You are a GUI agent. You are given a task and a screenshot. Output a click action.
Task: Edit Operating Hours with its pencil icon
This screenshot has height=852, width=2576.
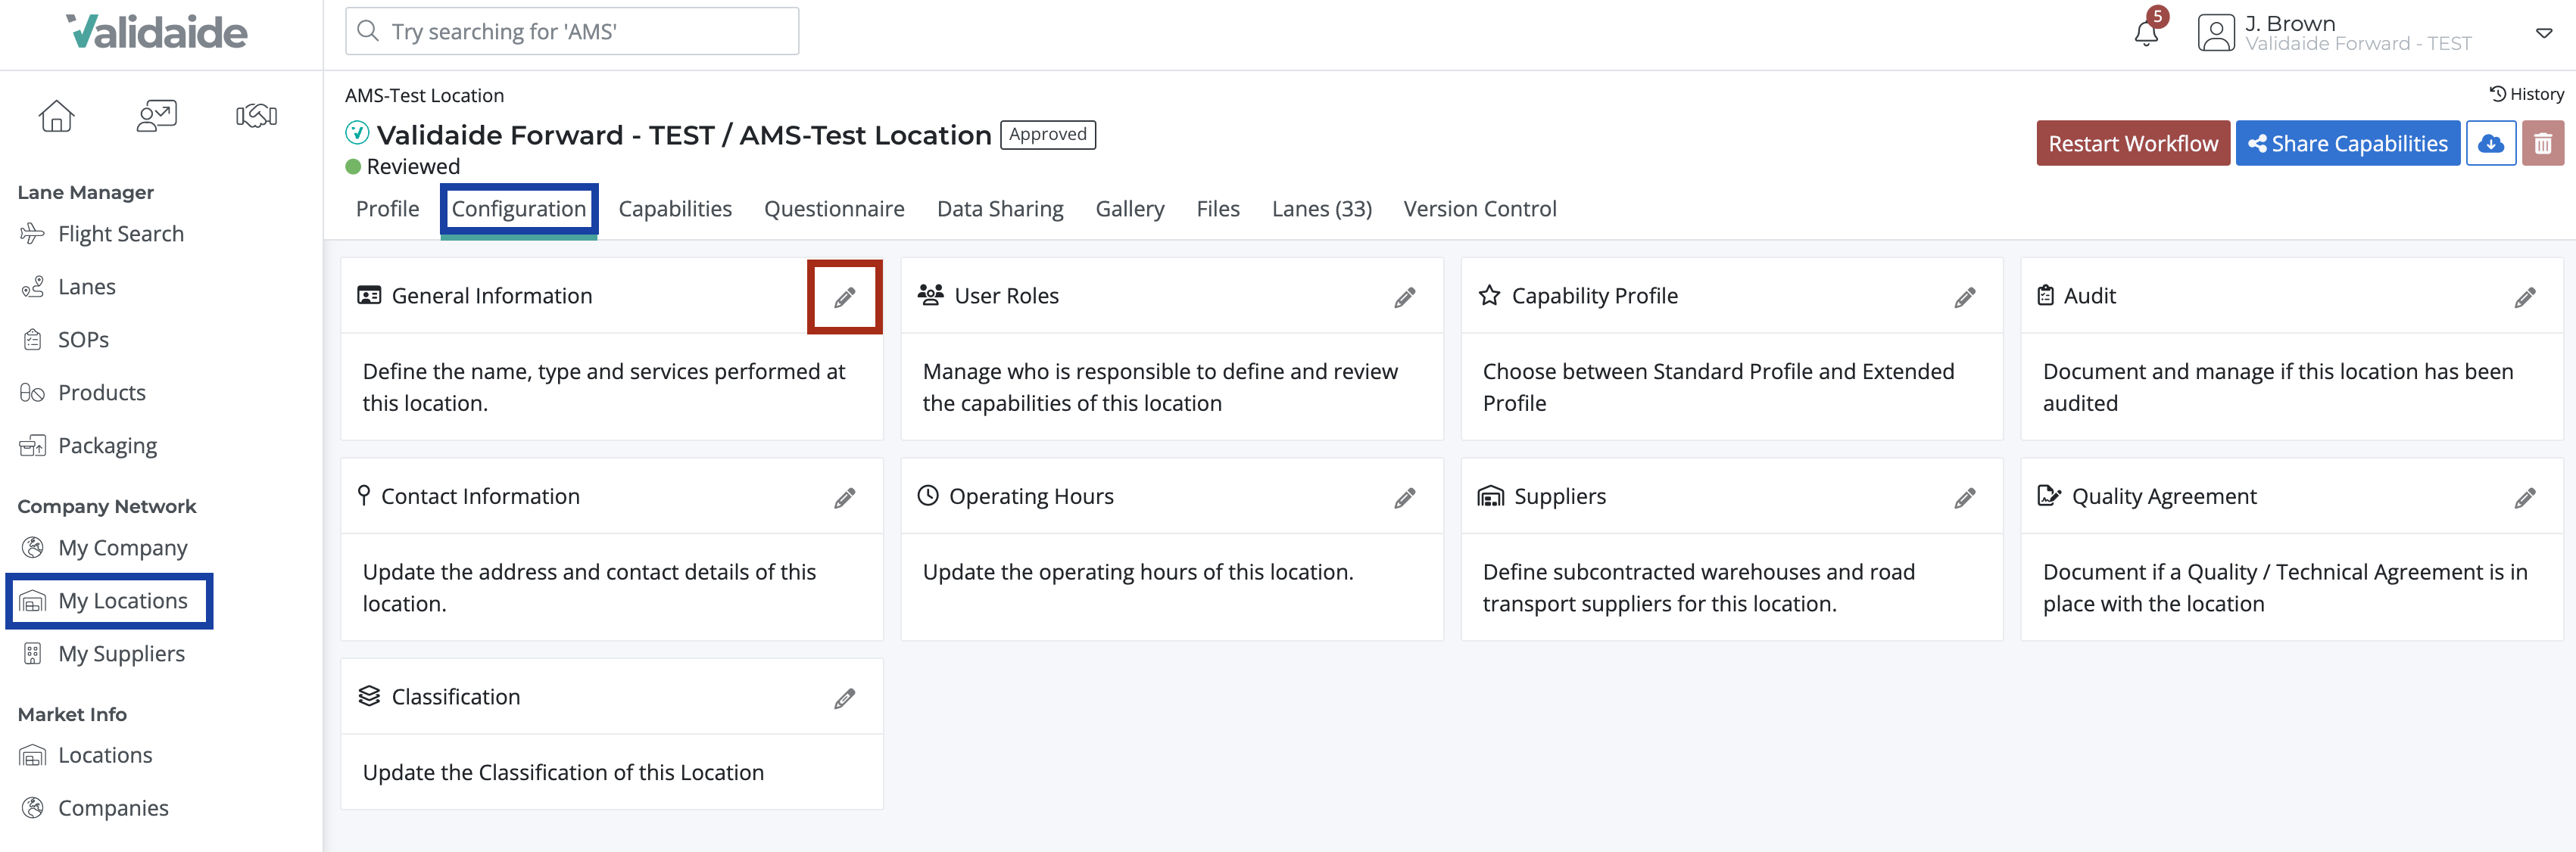1405,499
